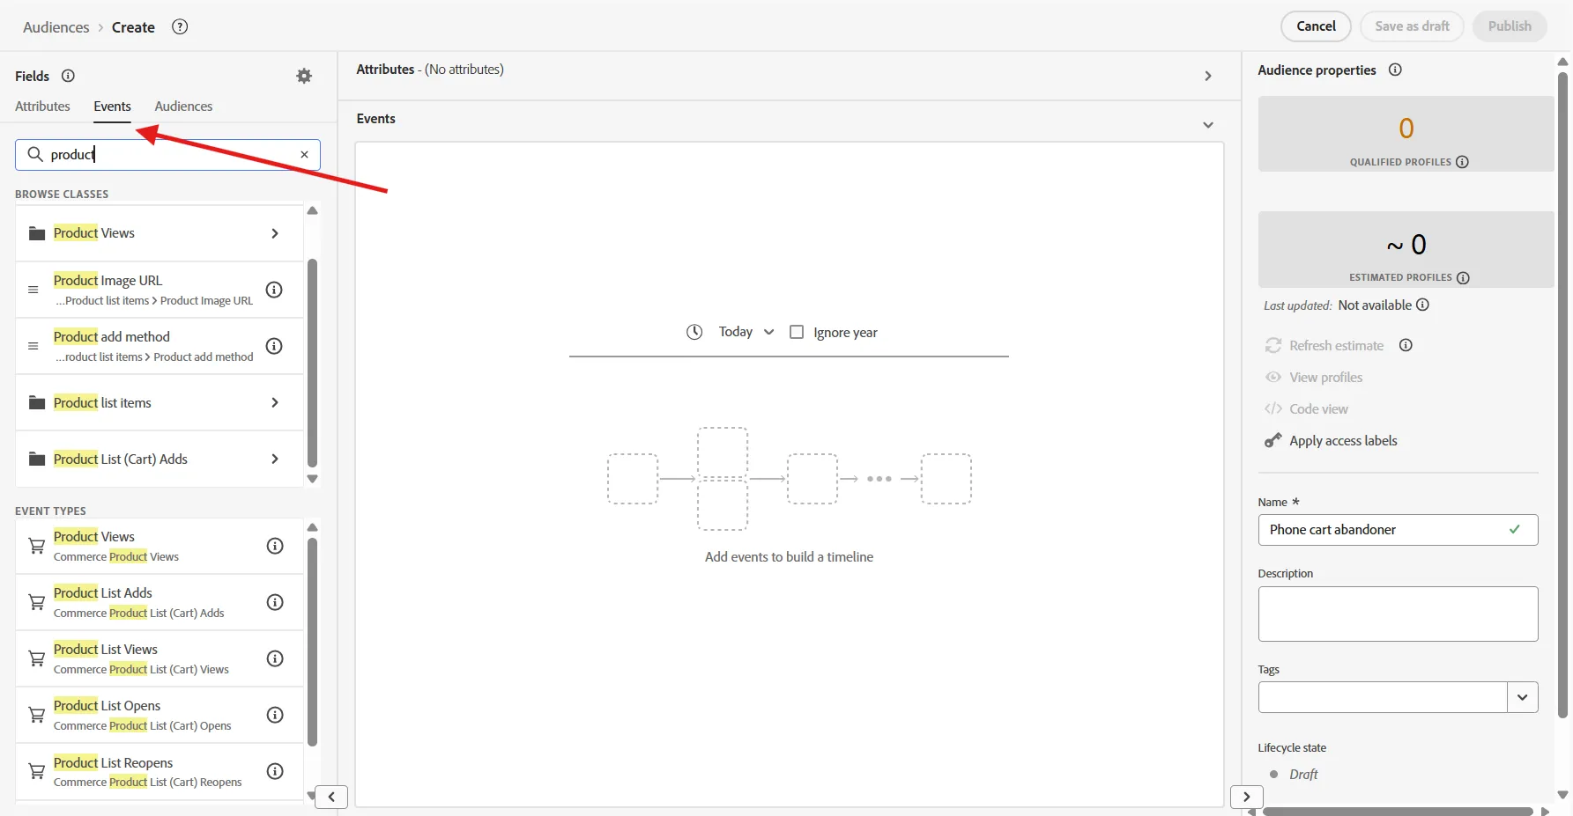Collapse the Events section
Screen dimensions: 1573x816
pos(1208,125)
